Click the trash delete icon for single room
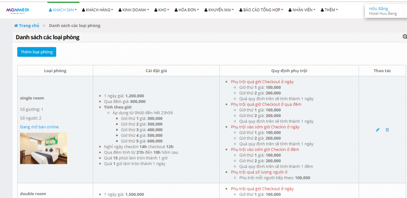 pos(387,130)
